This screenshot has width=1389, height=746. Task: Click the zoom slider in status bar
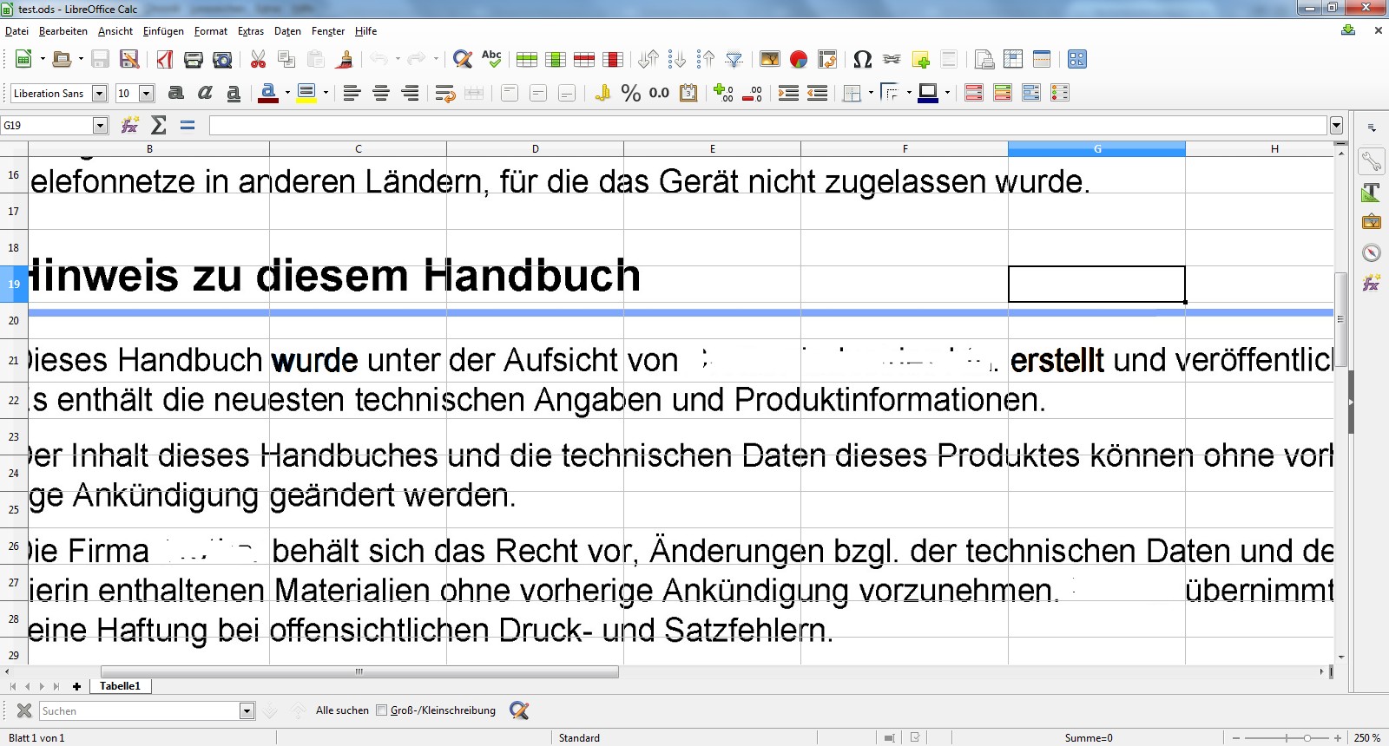(x=1288, y=737)
